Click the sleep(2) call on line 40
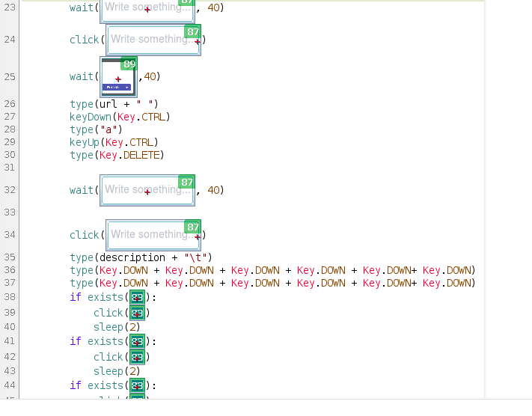Viewport: 532px width, 416px height. pos(117,327)
